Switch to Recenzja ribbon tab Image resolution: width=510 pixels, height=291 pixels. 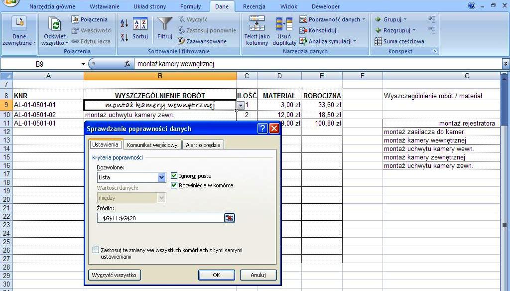(x=254, y=6)
